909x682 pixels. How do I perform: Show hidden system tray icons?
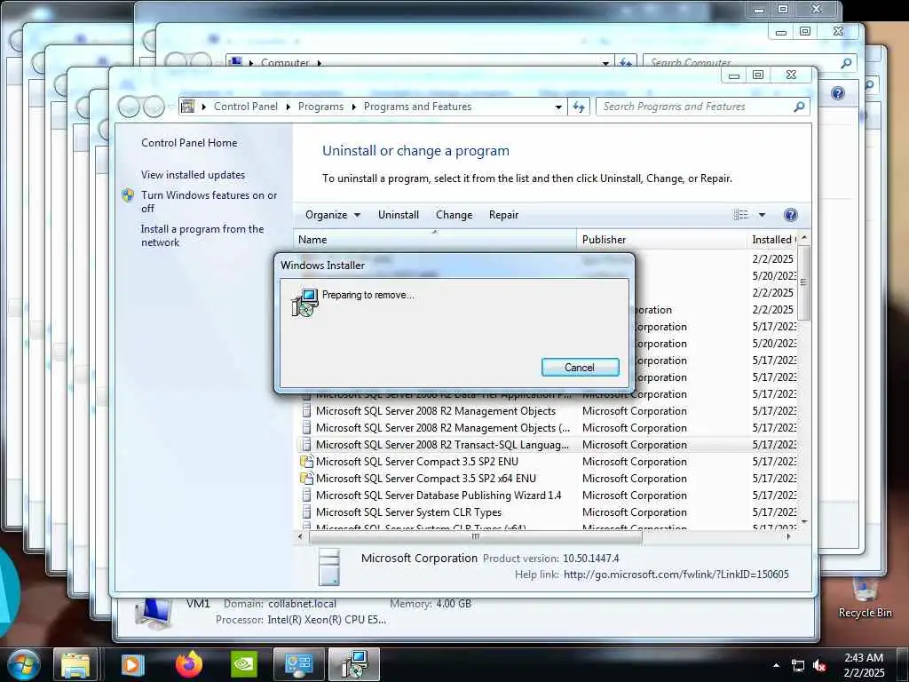point(776,665)
